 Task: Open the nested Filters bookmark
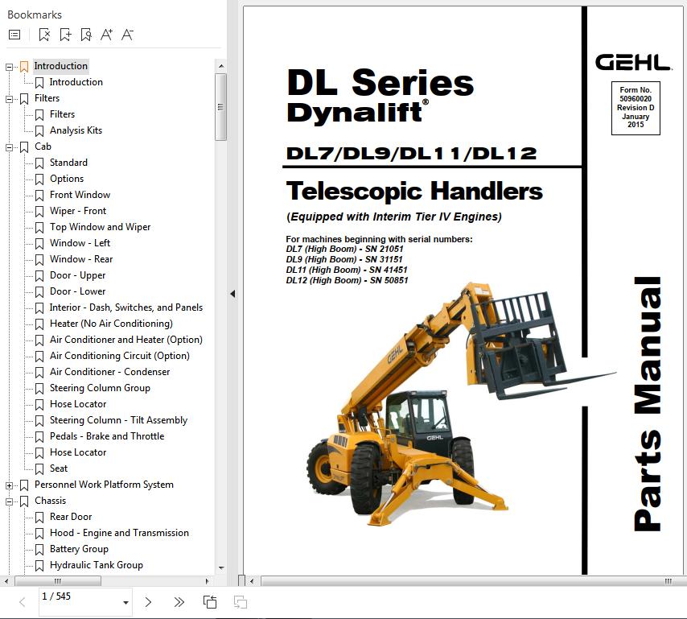[x=62, y=114]
